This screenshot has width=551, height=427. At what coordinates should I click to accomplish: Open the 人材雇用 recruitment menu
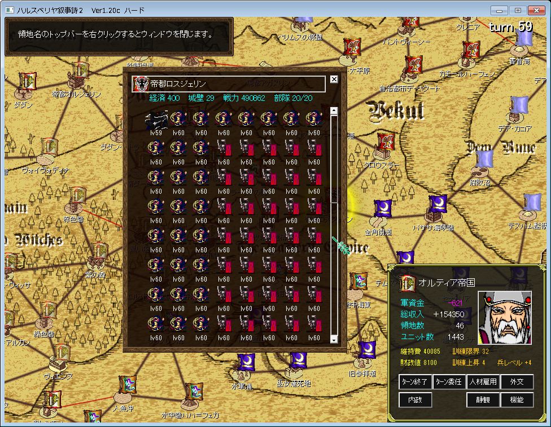pyautogui.click(x=483, y=382)
